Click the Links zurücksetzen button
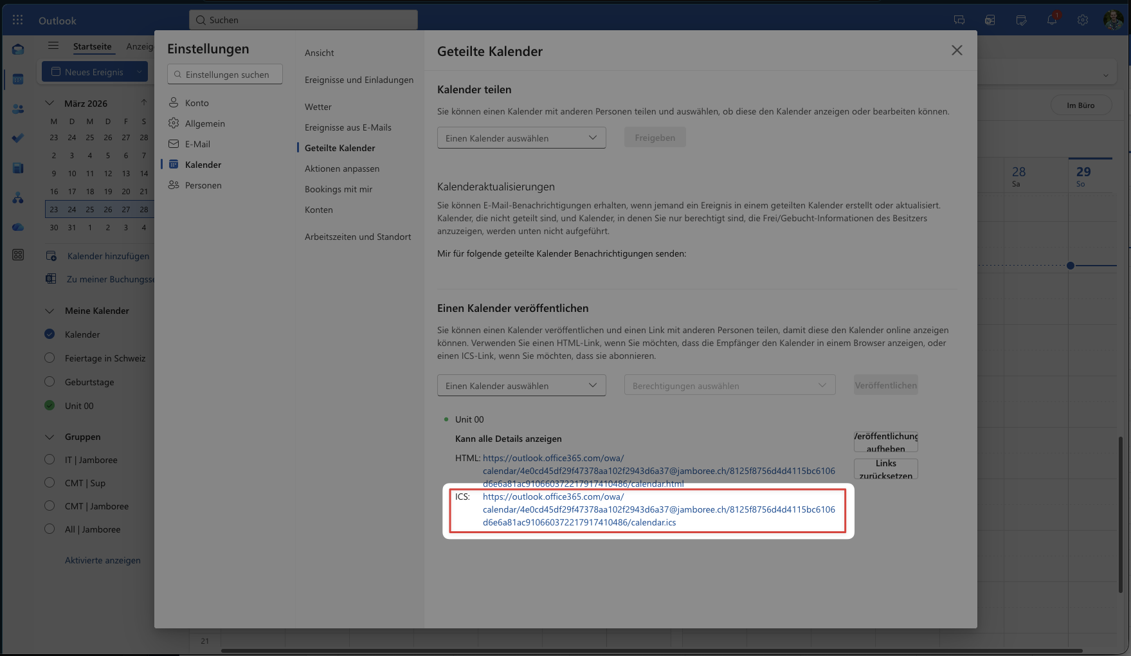 pos(885,469)
